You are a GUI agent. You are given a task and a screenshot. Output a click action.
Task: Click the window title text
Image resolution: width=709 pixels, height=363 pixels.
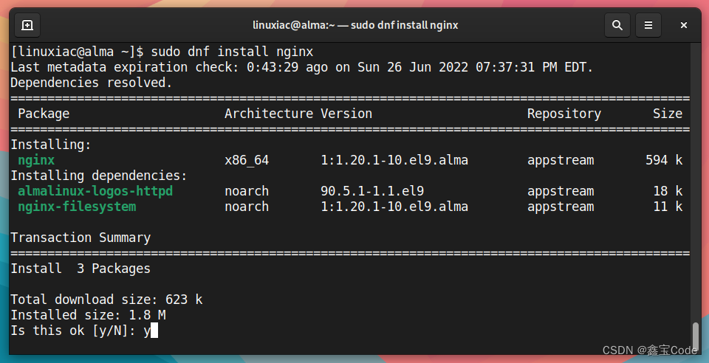coord(355,25)
